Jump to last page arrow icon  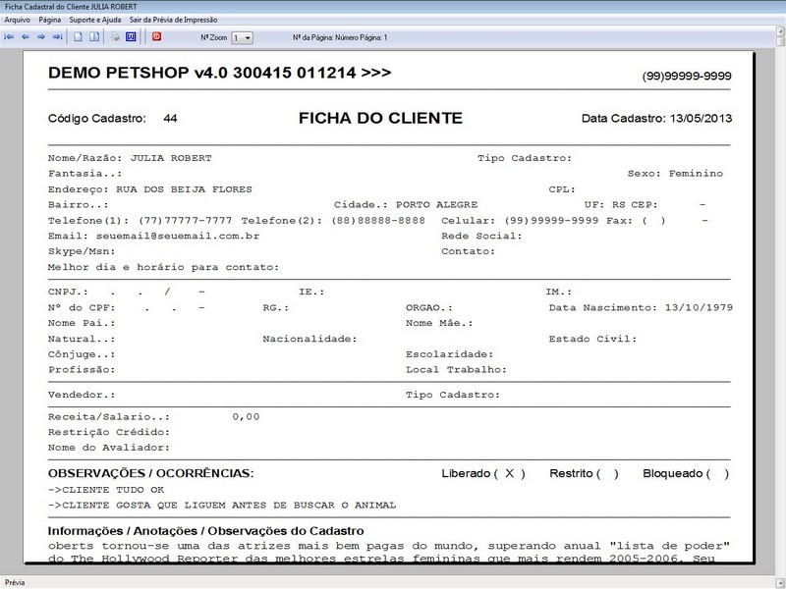[x=57, y=37]
